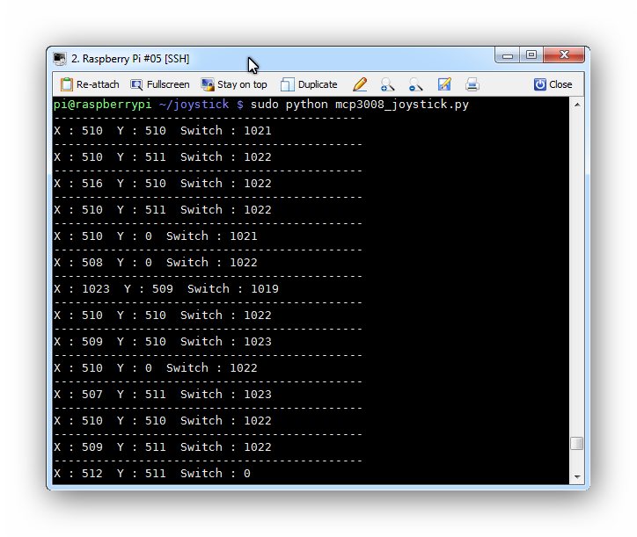Click the zoom in magnifier icon
Screen dimensions: 637x537
(x=387, y=84)
